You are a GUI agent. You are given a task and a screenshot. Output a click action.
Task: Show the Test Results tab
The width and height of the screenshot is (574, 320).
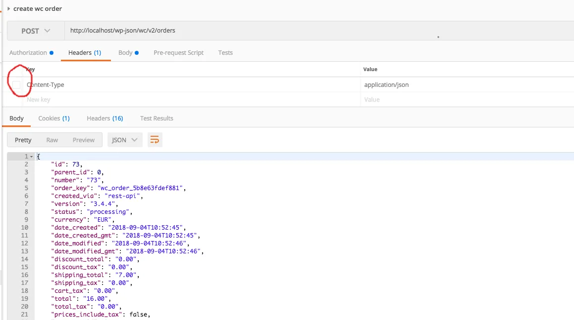(x=157, y=119)
